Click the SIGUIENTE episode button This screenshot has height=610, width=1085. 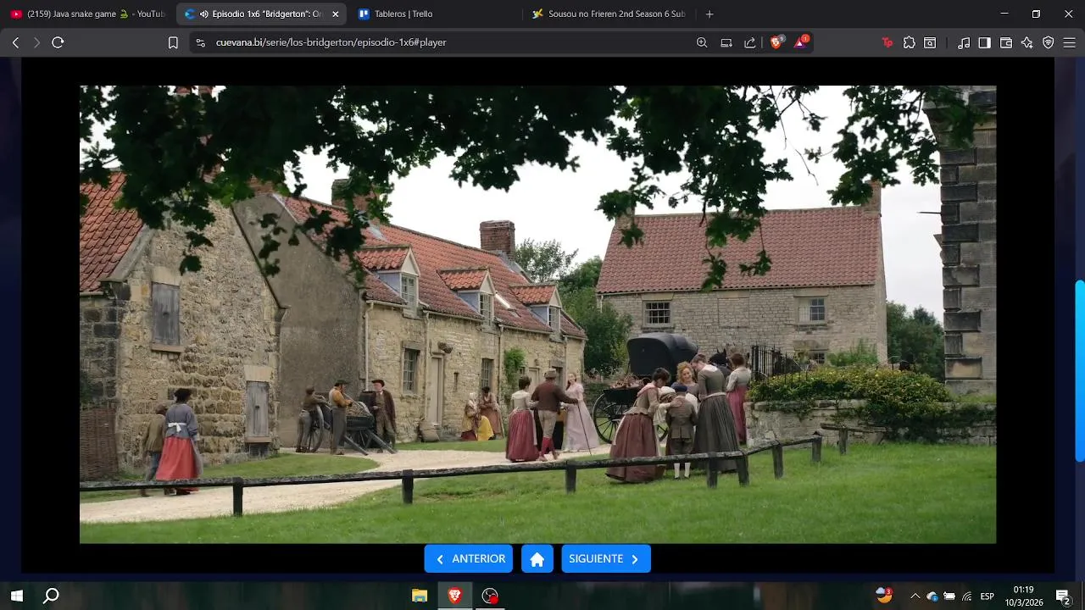point(606,559)
